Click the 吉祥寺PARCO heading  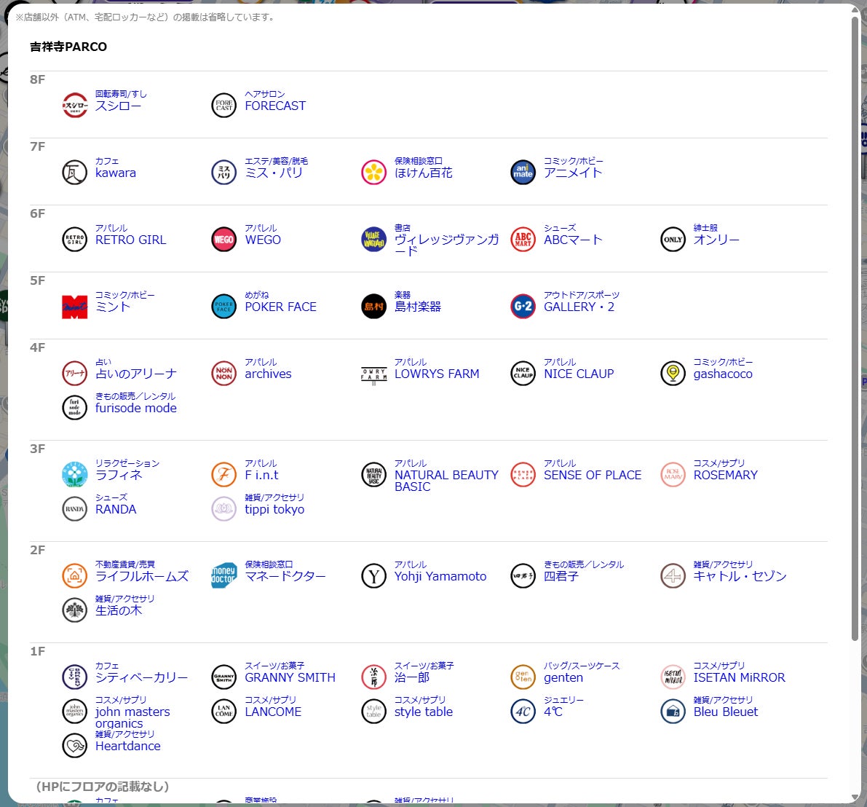click(x=68, y=47)
